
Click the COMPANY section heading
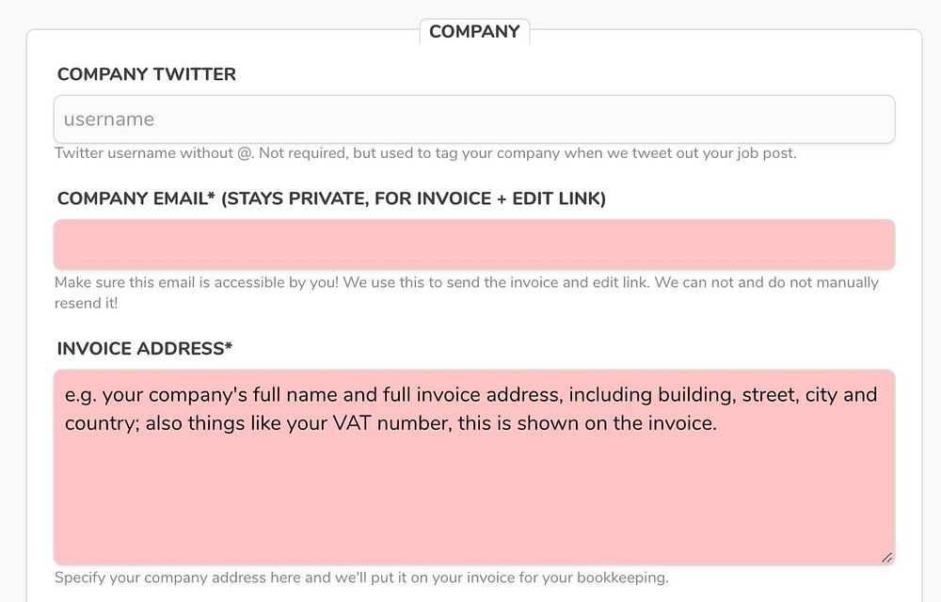[x=474, y=32]
